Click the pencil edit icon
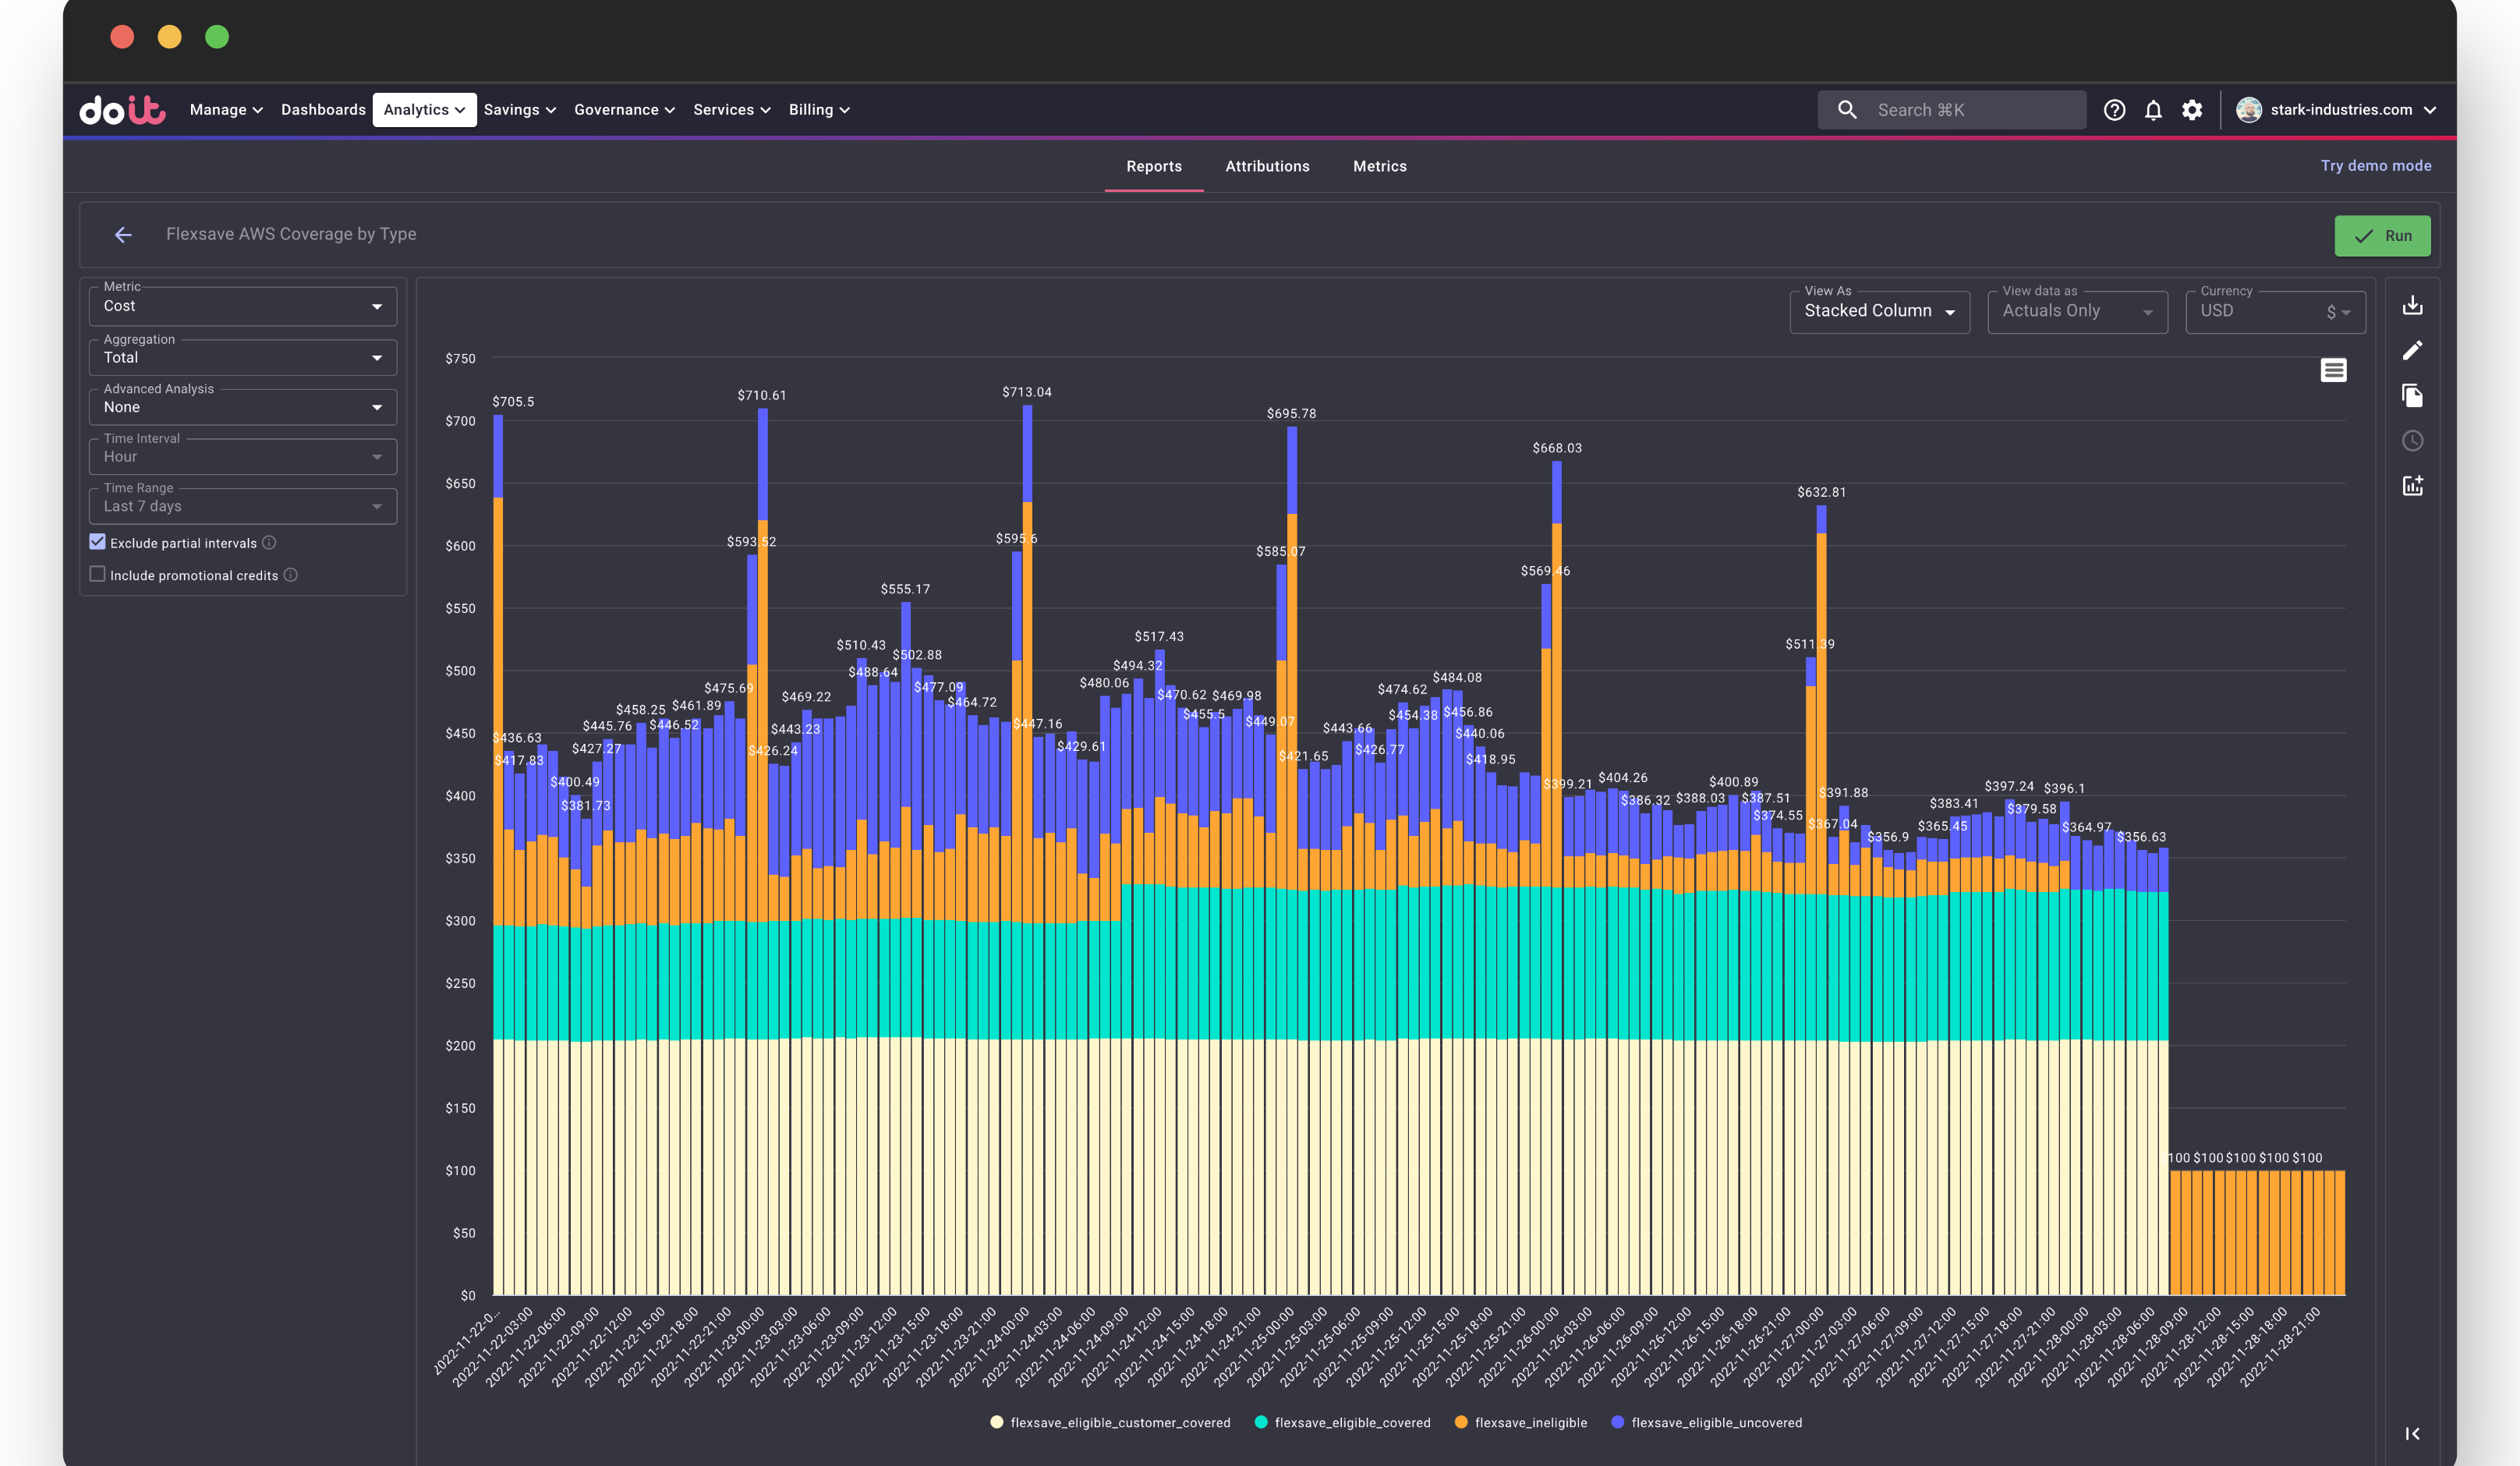The image size is (2520, 1466). click(2412, 350)
